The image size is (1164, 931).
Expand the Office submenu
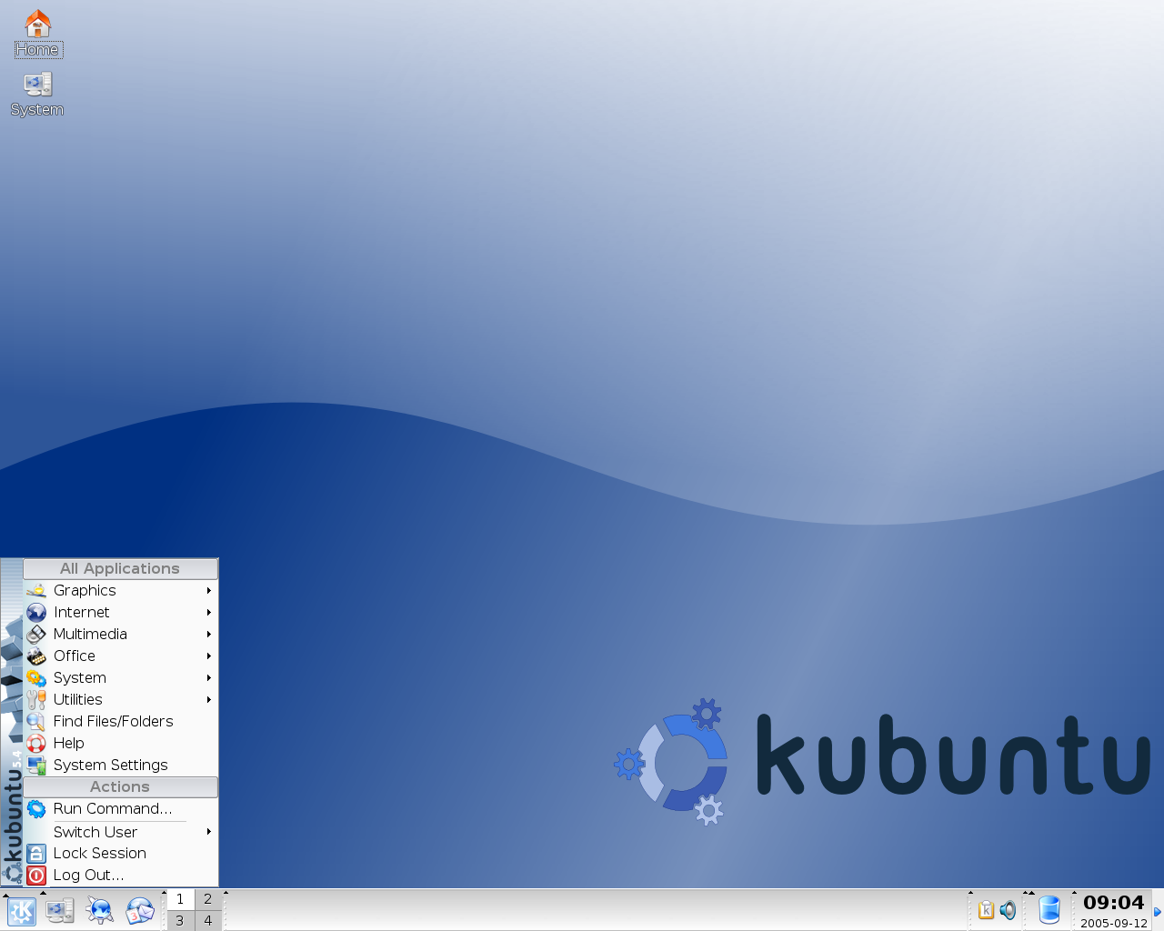pos(120,656)
